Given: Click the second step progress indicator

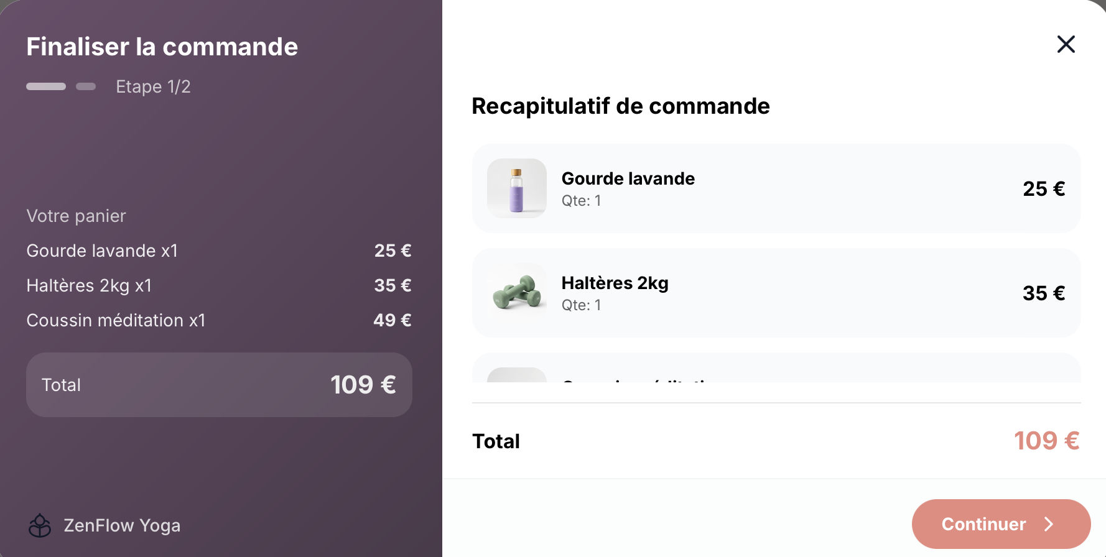Looking at the screenshot, I should point(86,86).
